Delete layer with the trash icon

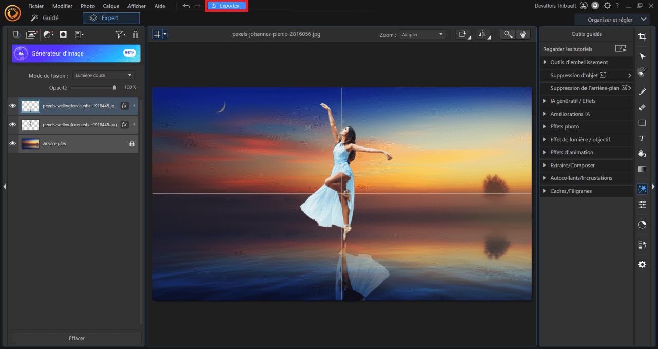pyautogui.click(x=136, y=34)
